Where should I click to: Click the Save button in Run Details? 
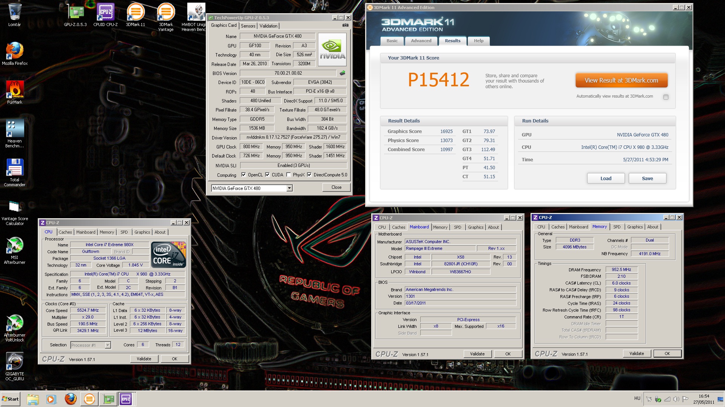coord(647,179)
